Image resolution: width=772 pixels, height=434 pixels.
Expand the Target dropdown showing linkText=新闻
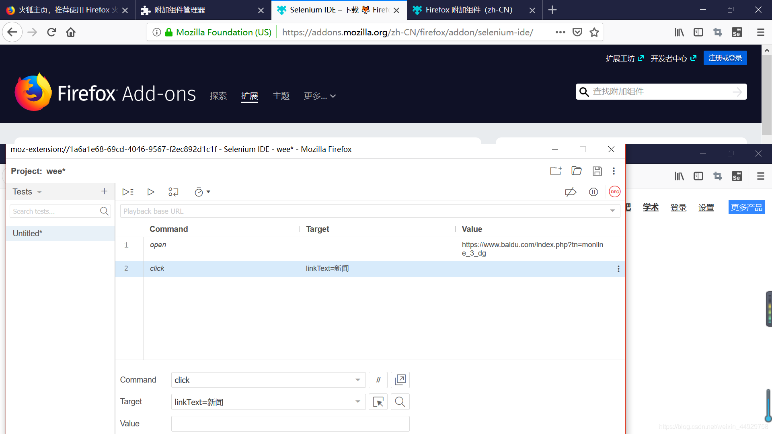point(357,401)
